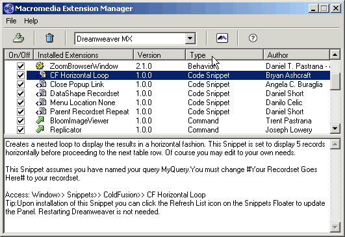Image resolution: width=345 pixels, height=237 pixels.
Task: Click green arrow icon beside BloomImageViewer
Action: [x=40, y=121]
